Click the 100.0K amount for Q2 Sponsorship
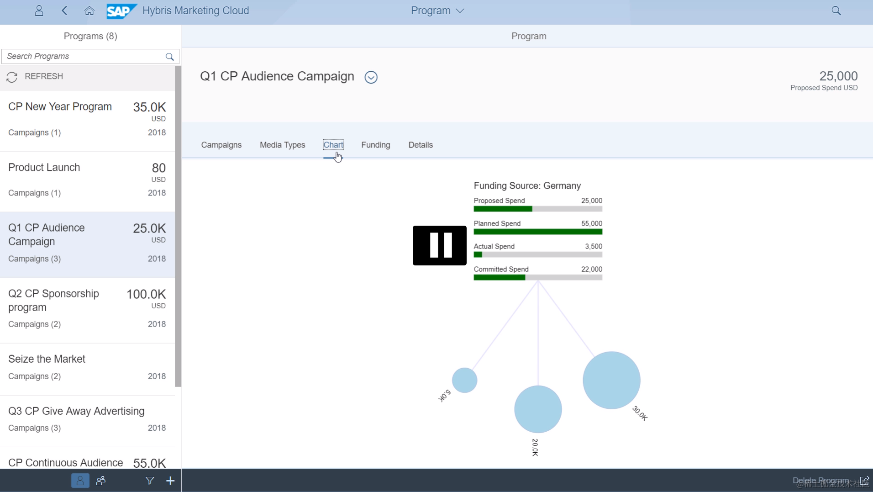 pos(146,294)
